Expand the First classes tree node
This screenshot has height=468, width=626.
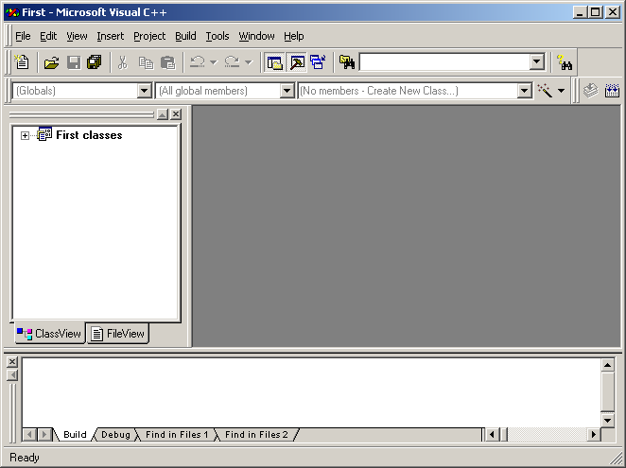click(25, 136)
